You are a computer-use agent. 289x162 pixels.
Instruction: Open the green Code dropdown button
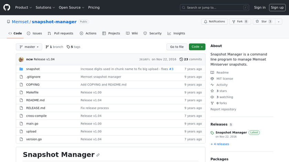click(x=197, y=47)
